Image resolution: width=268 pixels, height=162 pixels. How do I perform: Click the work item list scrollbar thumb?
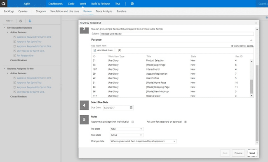point(252,87)
